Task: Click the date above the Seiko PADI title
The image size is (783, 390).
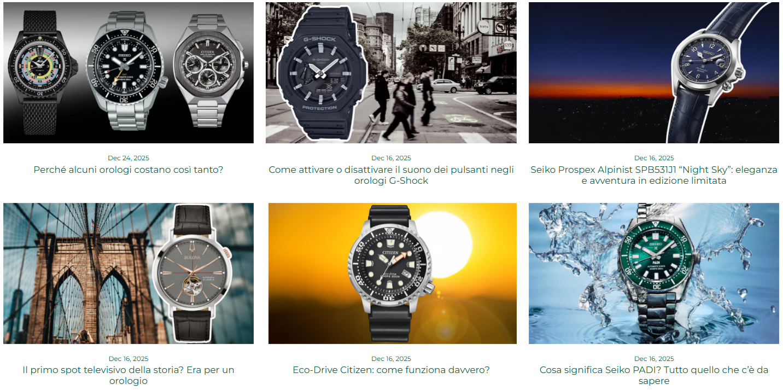Action: coord(654,359)
